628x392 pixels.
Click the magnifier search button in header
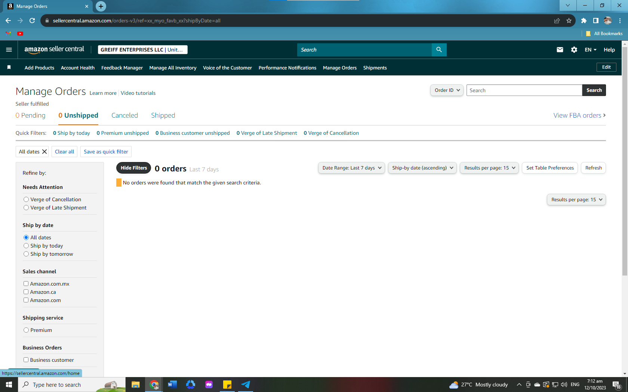(x=439, y=50)
